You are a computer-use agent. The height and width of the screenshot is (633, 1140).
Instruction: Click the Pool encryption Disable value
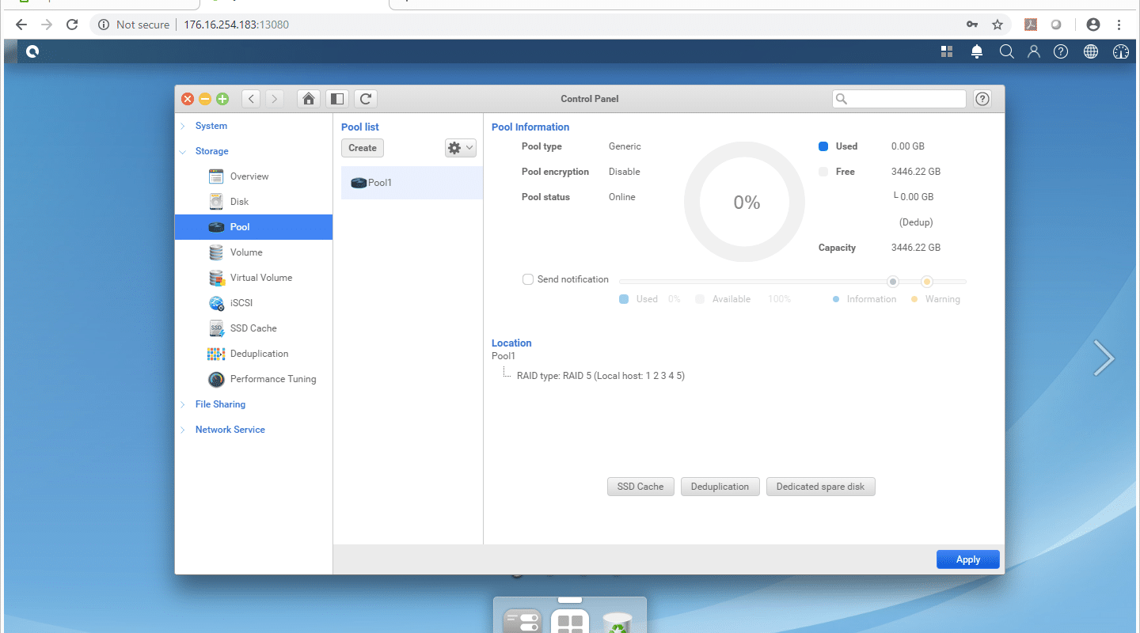pos(625,172)
